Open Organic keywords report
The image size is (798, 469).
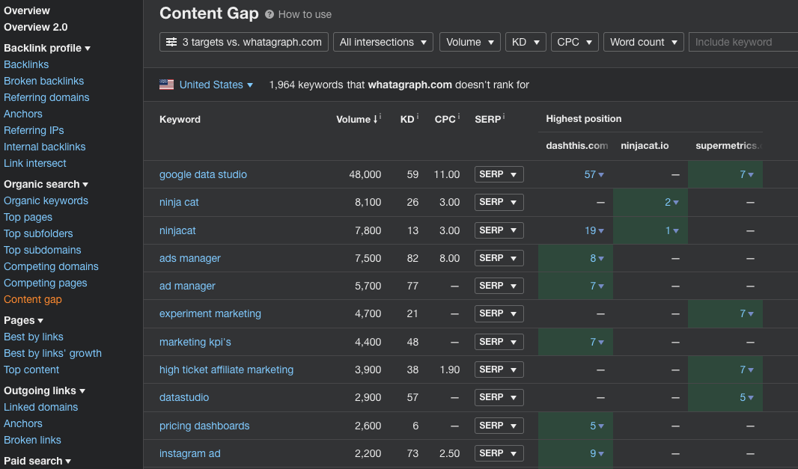point(46,201)
